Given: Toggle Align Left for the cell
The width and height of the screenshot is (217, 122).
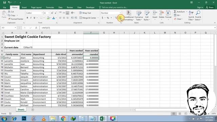Looking at the screenshot, I should point(60,18).
